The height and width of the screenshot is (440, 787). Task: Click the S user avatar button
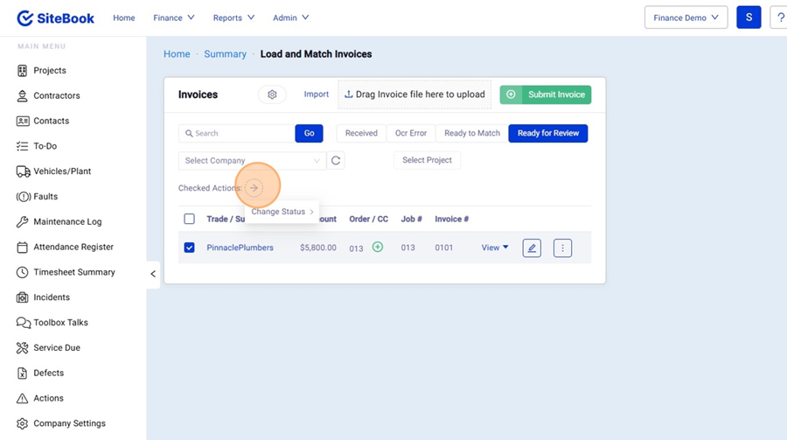pos(748,17)
